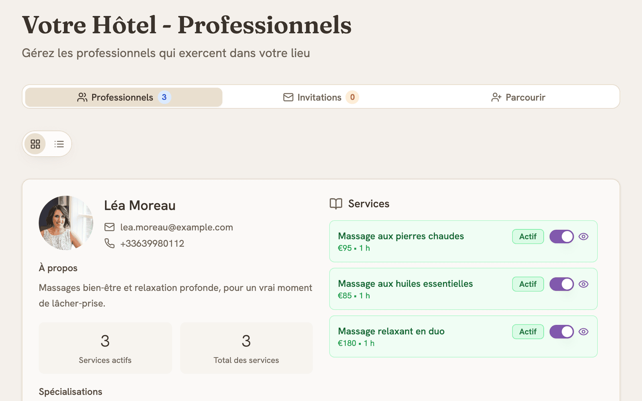Click the Invitations count badge 0

tap(352, 97)
